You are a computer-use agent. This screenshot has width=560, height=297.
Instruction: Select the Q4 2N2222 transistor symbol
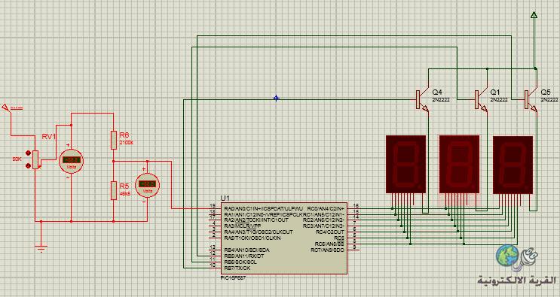coord(422,100)
